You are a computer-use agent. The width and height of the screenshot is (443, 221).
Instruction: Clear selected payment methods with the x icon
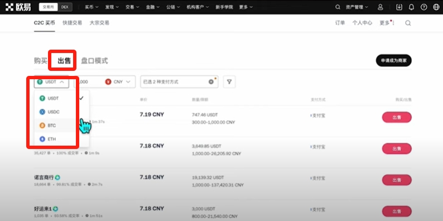coord(211,81)
